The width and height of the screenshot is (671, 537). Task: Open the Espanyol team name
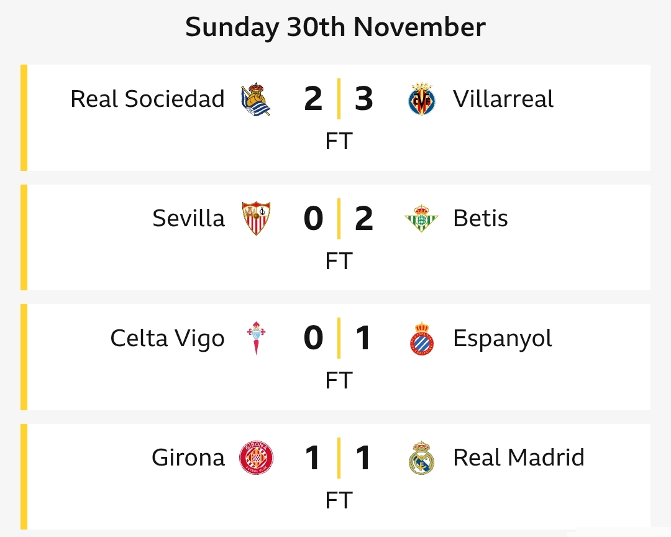(503, 339)
